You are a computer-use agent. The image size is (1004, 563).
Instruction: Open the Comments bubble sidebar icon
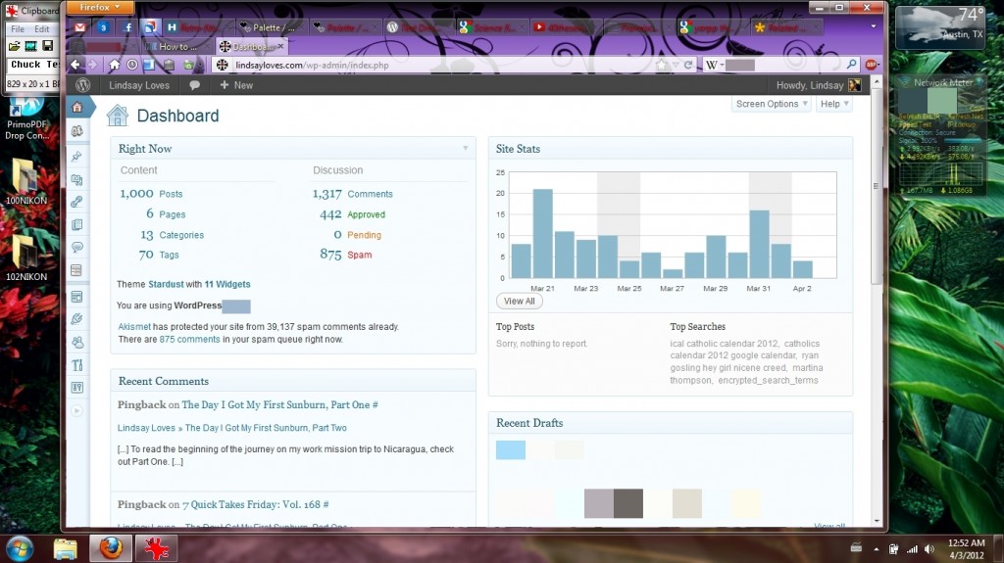coord(77,248)
